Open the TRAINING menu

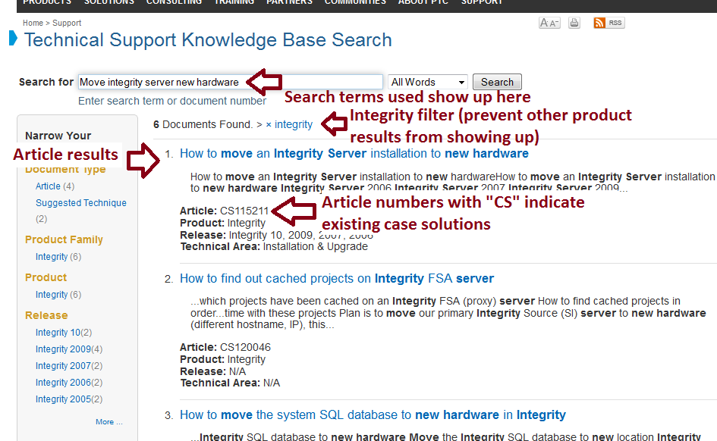tap(234, 2)
